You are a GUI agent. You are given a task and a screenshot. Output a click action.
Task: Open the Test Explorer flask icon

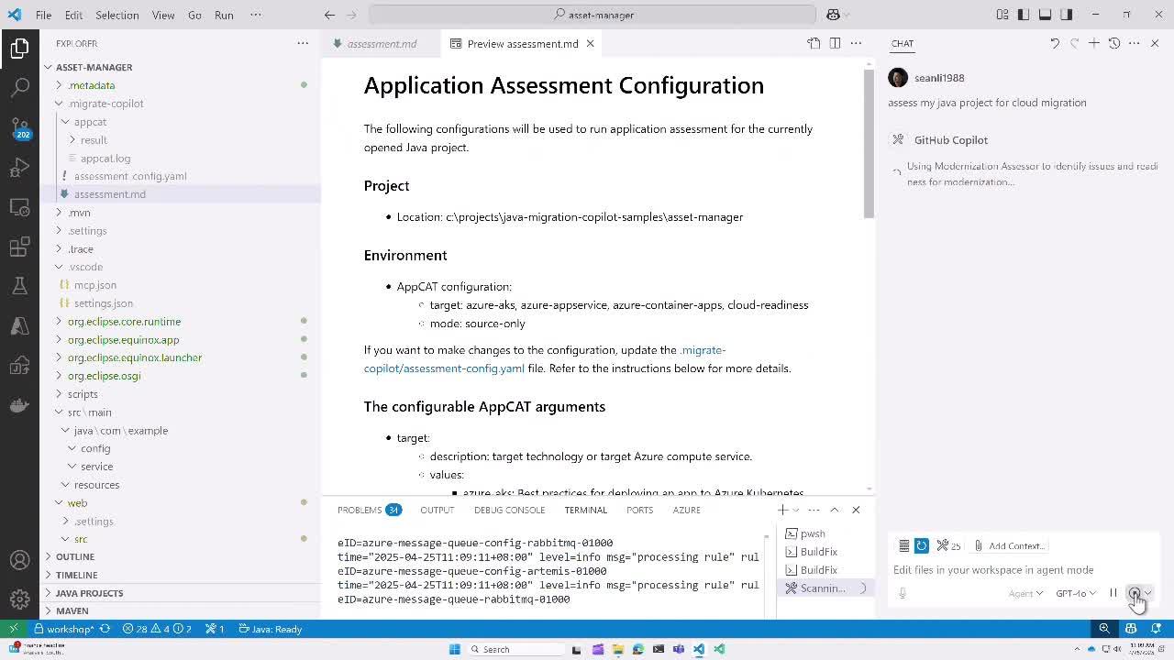tap(20, 285)
